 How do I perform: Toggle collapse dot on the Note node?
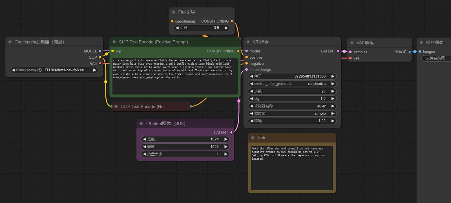click(253, 138)
